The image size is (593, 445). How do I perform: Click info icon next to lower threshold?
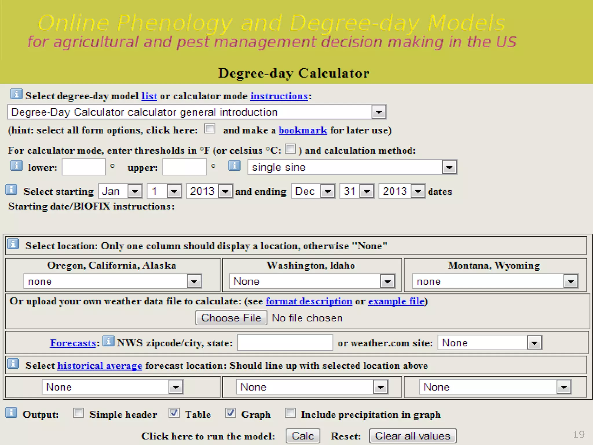click(16, 166)
